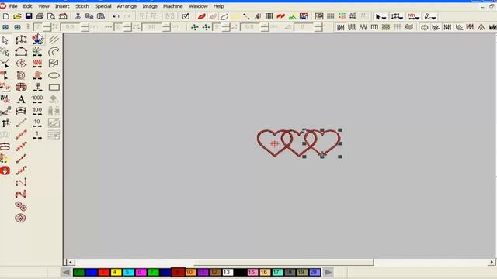Click the Undo arrow
This screenshot has height=279, width=497.
pos(116,16)
